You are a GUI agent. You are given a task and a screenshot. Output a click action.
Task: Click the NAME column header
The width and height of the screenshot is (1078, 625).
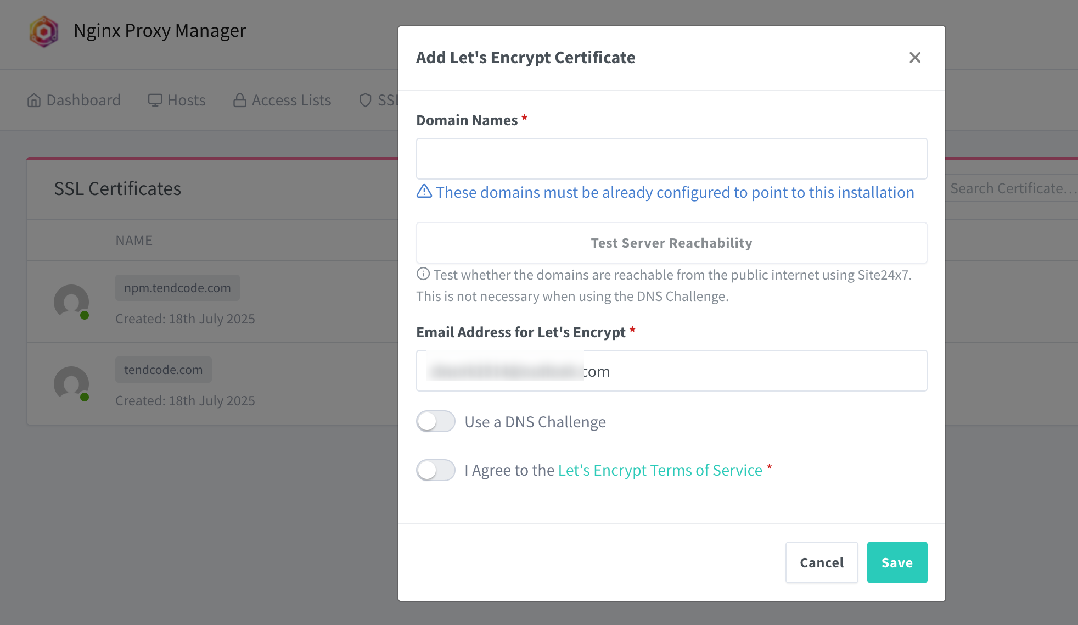pos(134,241)
